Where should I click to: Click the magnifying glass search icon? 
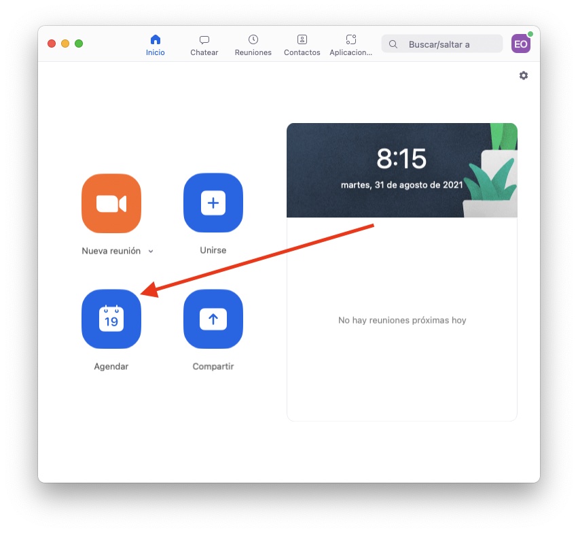point(393,44)
